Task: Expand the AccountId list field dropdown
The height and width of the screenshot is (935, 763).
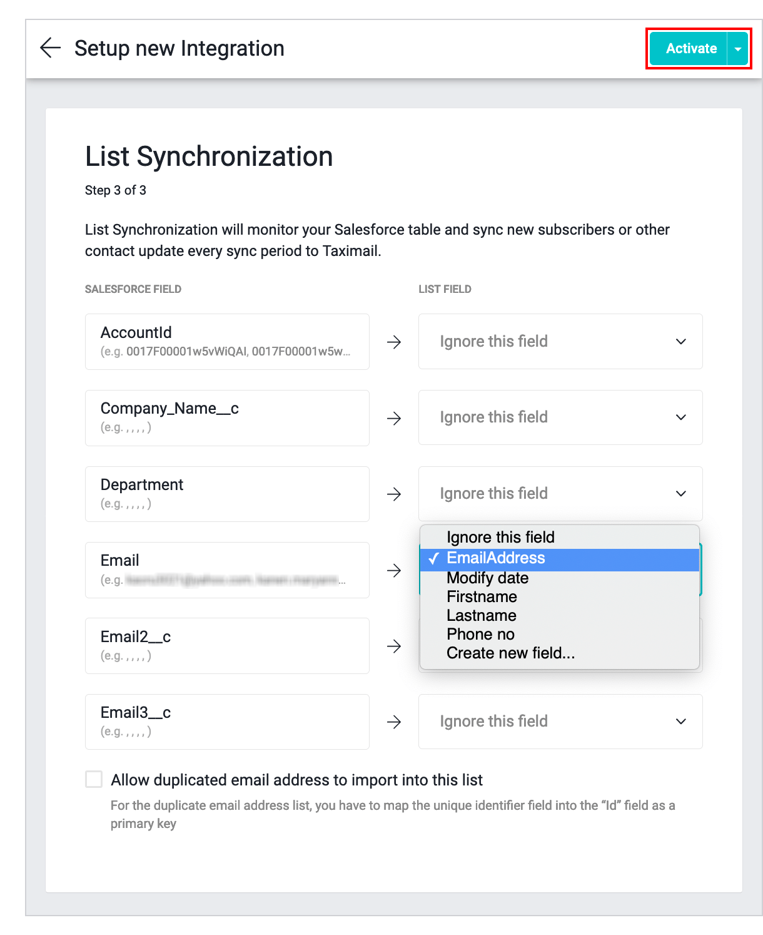Action: click(560, 342)
